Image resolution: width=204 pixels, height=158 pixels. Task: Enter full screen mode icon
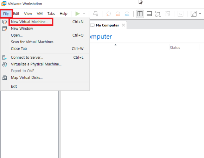(x=158, y=14)
